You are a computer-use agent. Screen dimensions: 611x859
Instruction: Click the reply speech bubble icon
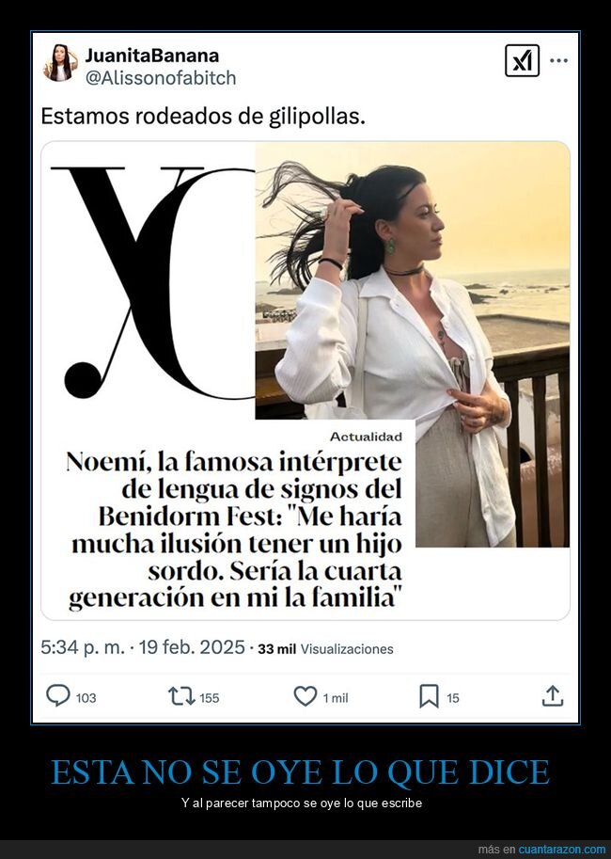(x=58, y=695)
